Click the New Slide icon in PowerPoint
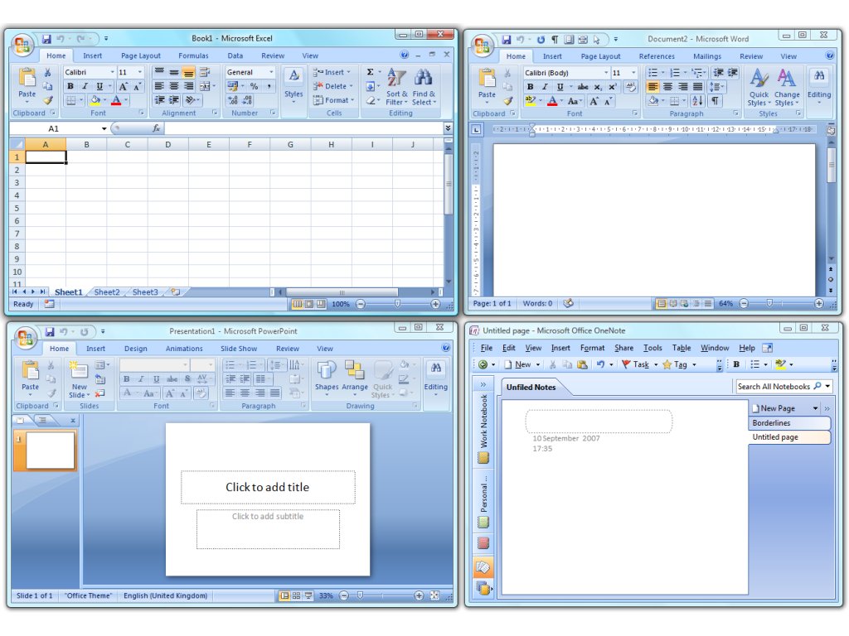This screenshot has height=636, width=849. point(79,370)
